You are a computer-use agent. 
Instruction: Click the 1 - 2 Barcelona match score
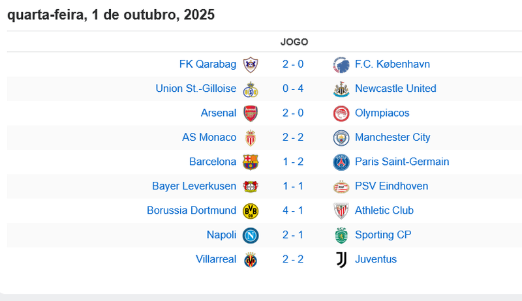[x=293, y=162]
